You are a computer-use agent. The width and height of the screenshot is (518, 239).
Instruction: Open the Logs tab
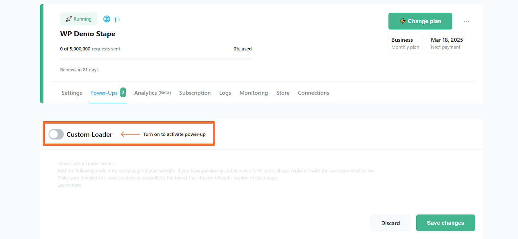click(225, 93)
